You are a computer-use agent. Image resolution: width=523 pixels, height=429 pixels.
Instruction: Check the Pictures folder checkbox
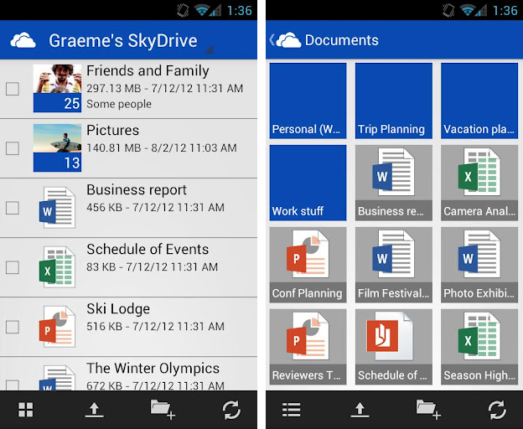click(x=13, y=148)
